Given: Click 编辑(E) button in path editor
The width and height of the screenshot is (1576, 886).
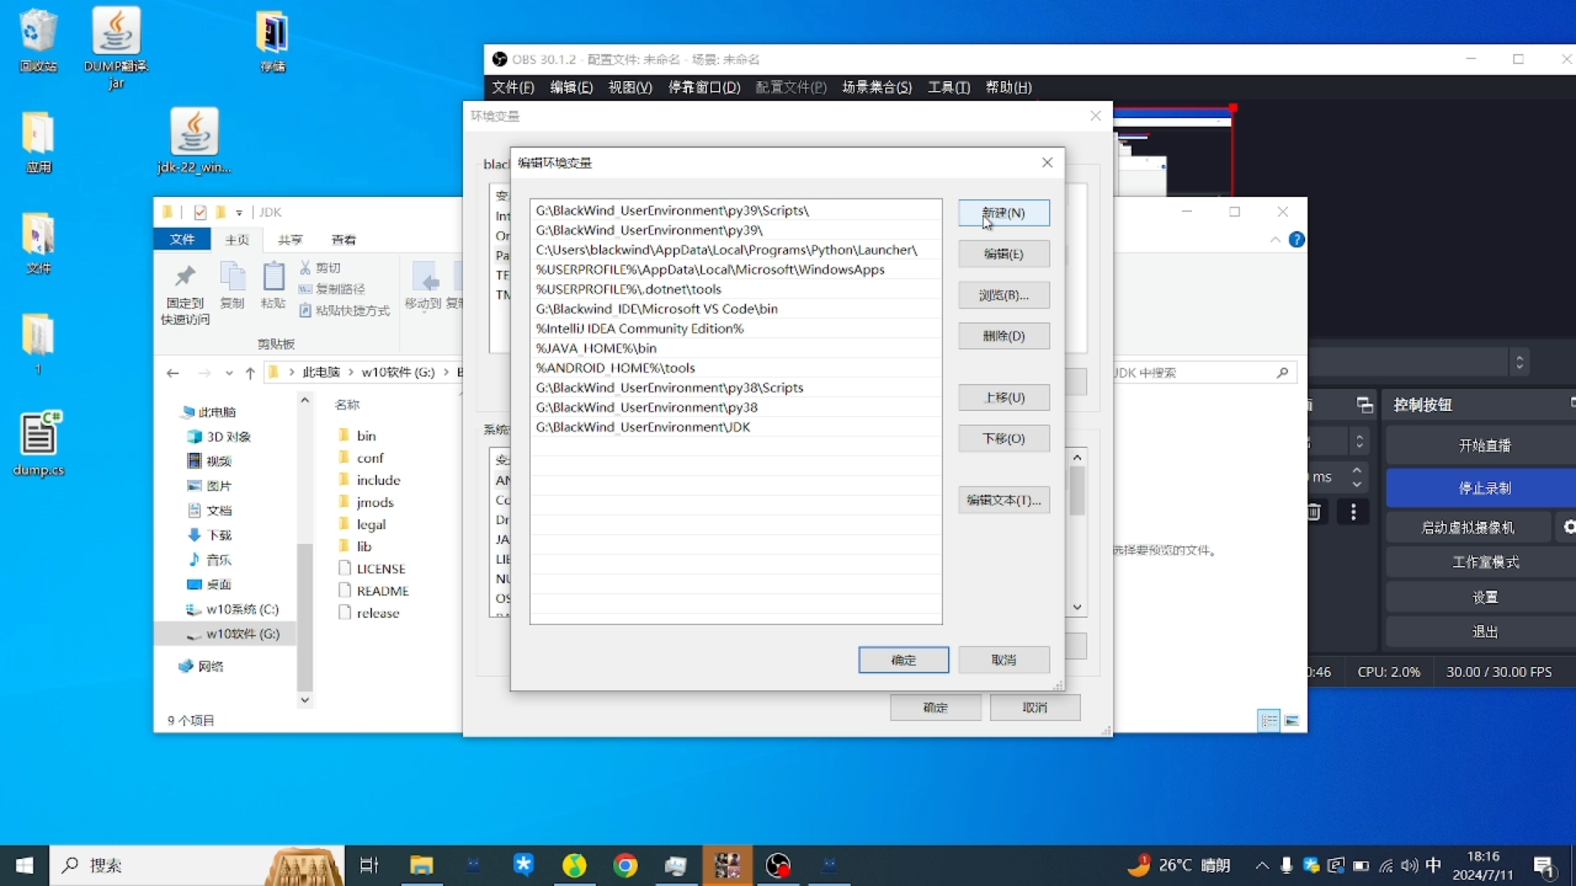Looking at the screenshot, I should coord(1003,253).
